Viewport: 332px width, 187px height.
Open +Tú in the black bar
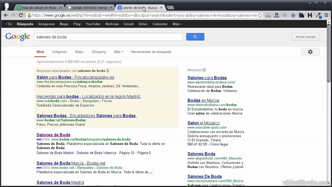click(9, 24)
